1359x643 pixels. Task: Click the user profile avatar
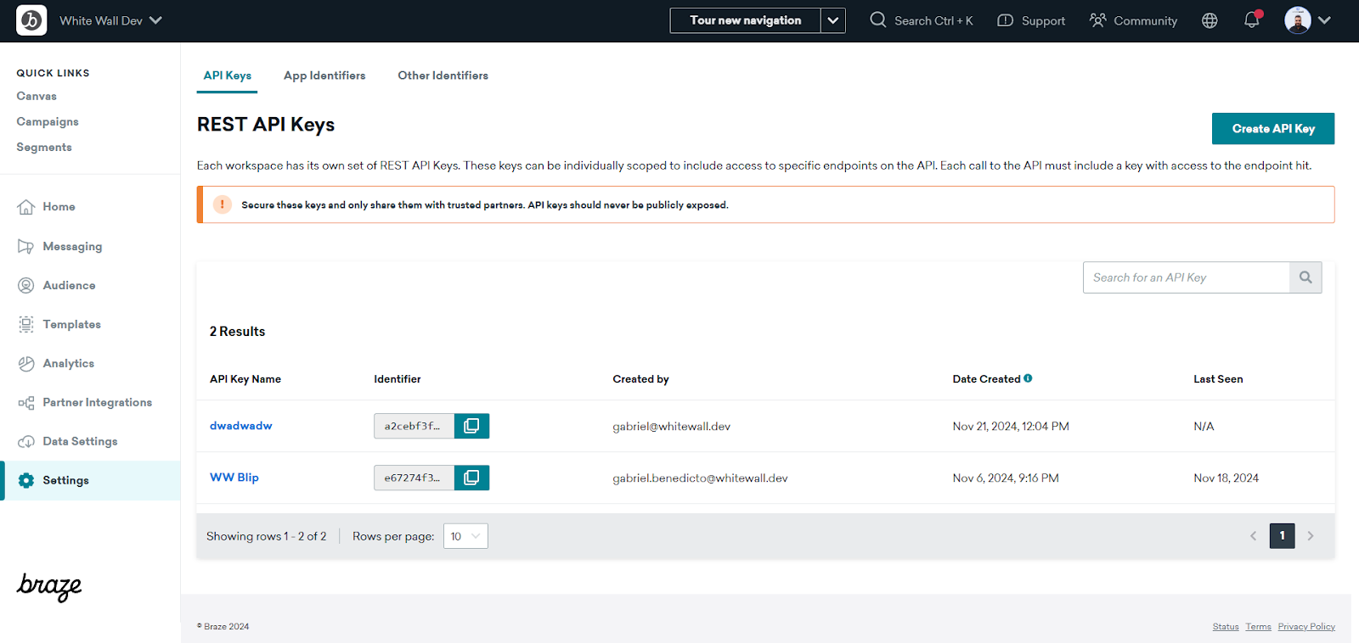1297,20
